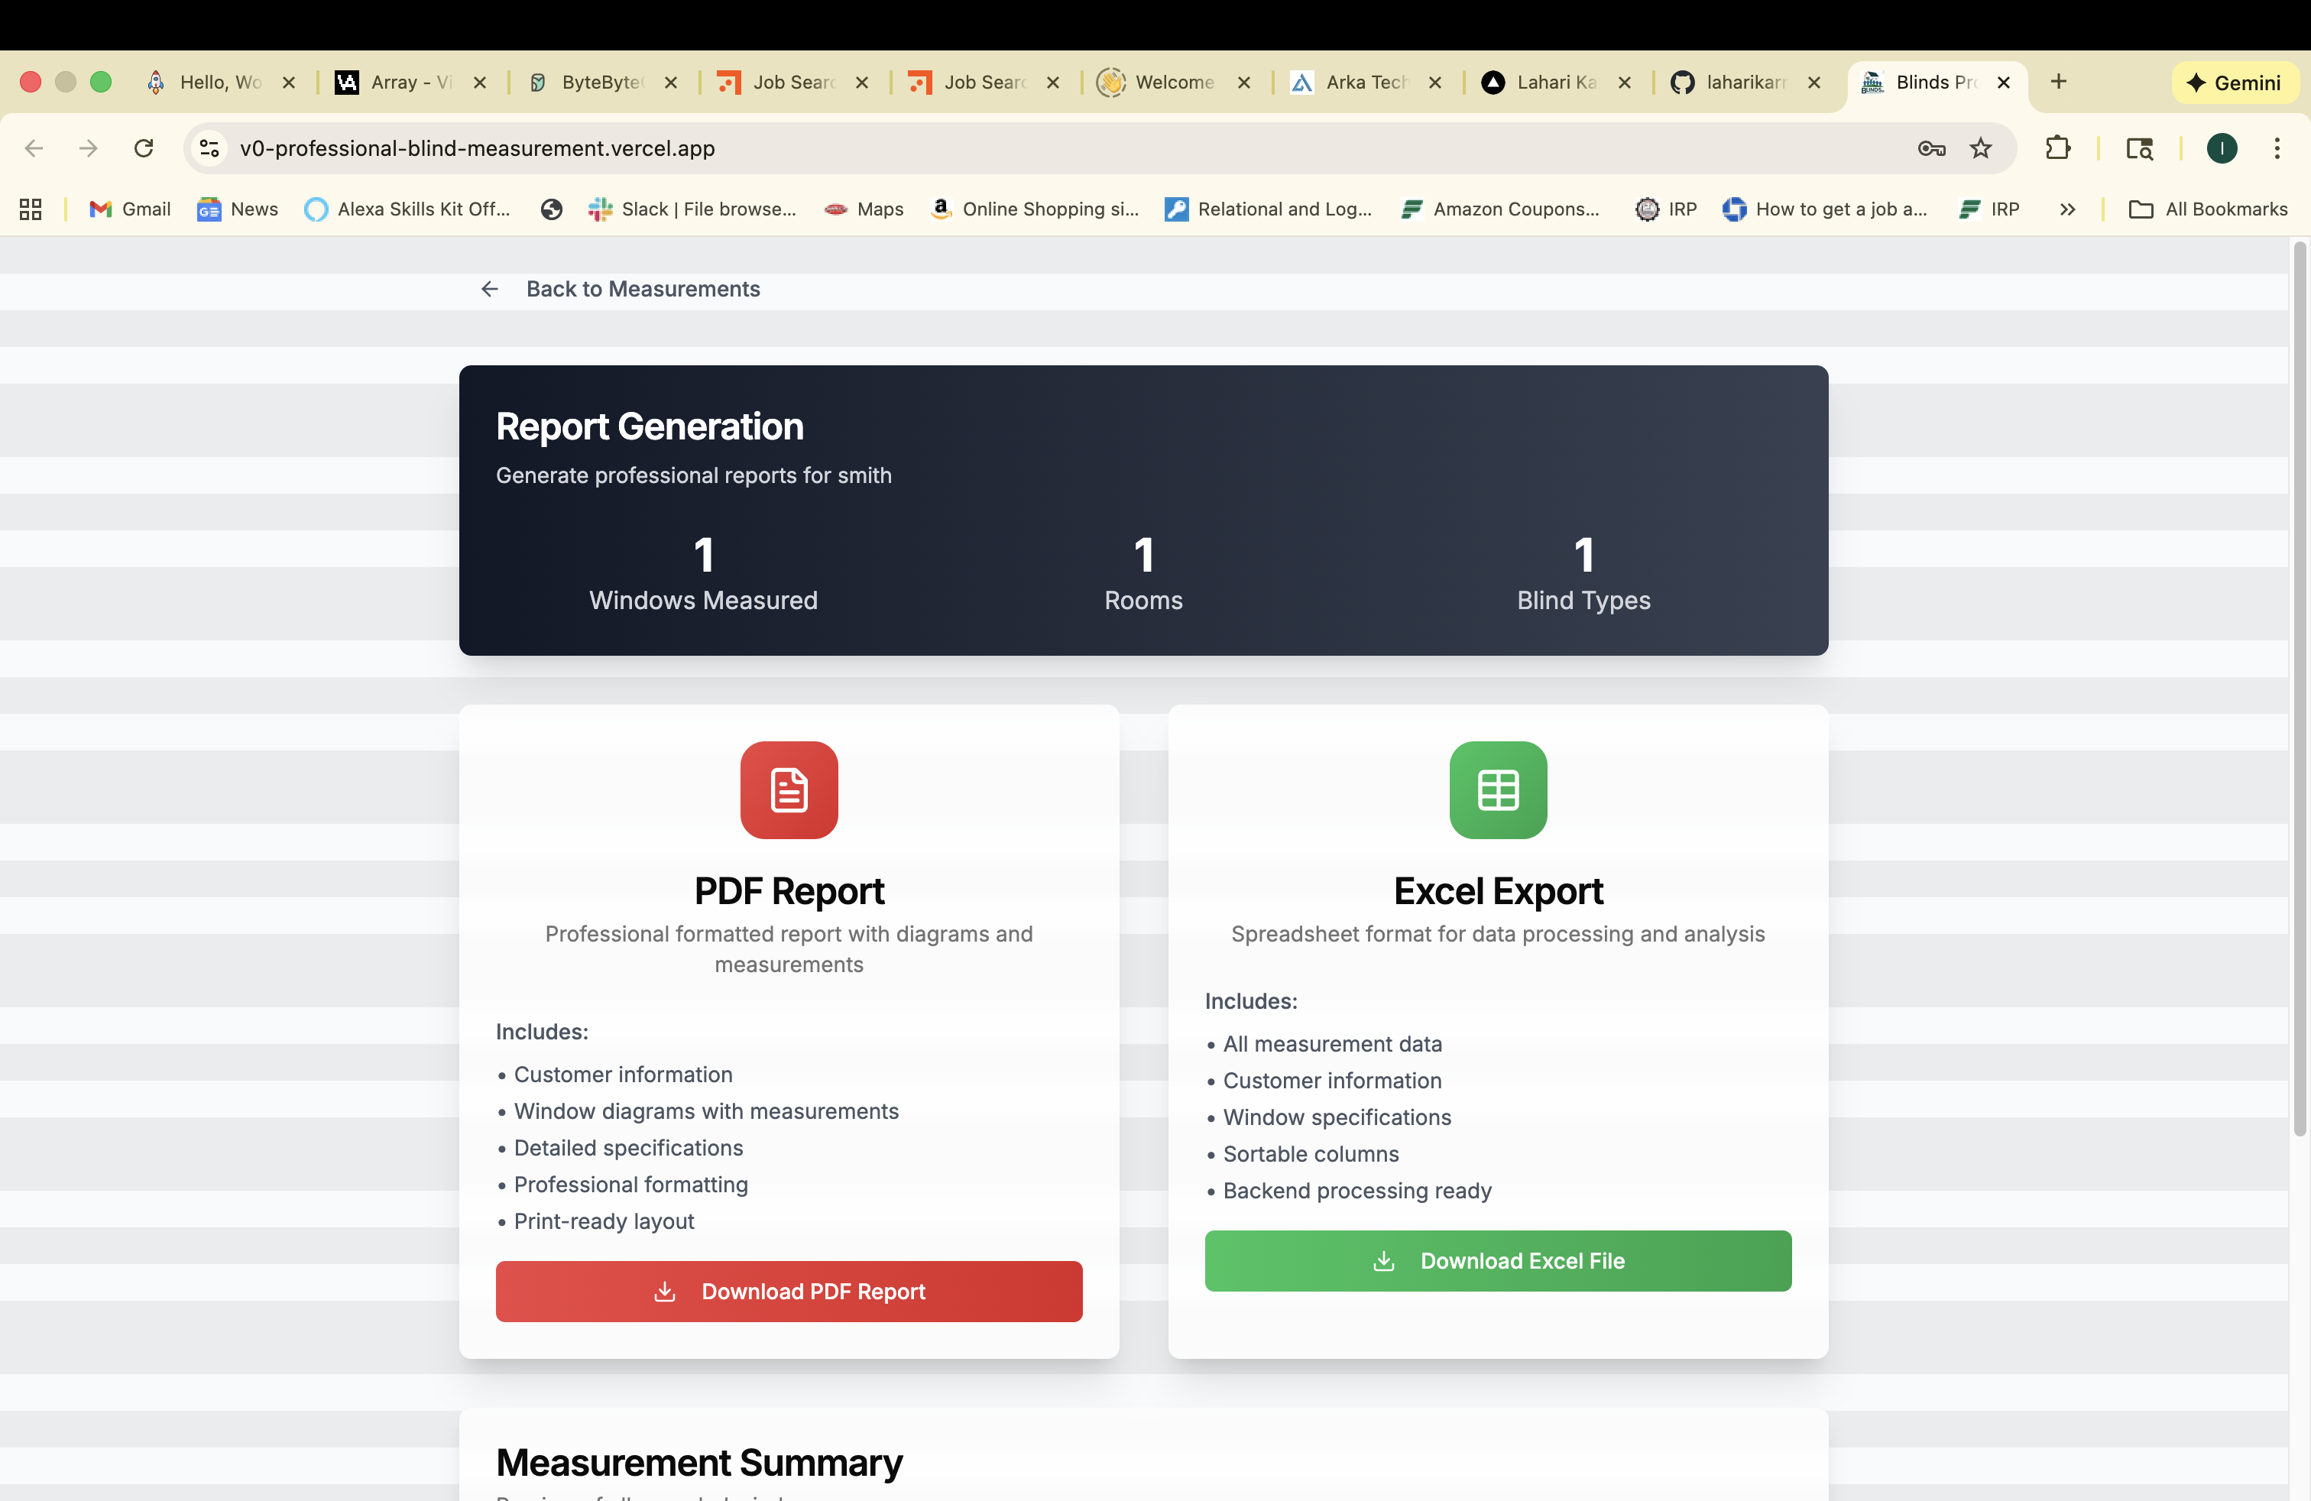Open the Apps grid in bookmarks bar
This screenshot has width=2311, height=1501.
[30, 209]
